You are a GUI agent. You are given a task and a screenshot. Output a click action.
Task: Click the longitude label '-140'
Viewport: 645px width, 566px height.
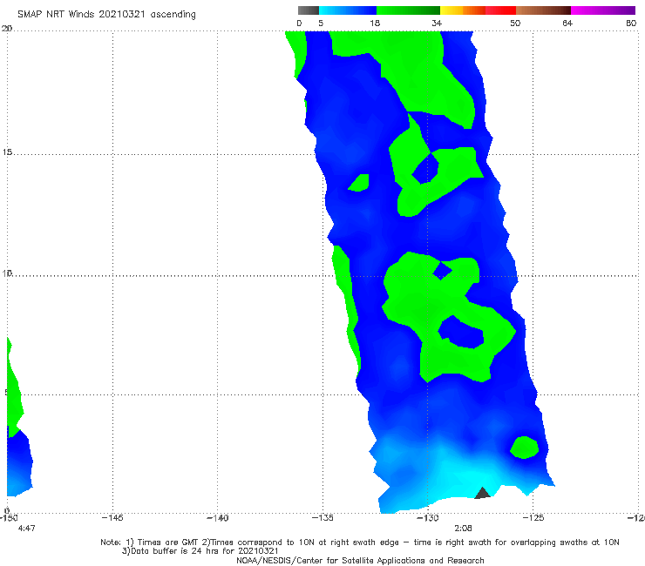click(217, 518)
